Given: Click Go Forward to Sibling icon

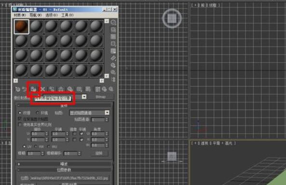Looking at the screenshot, I should coord(111,89).
